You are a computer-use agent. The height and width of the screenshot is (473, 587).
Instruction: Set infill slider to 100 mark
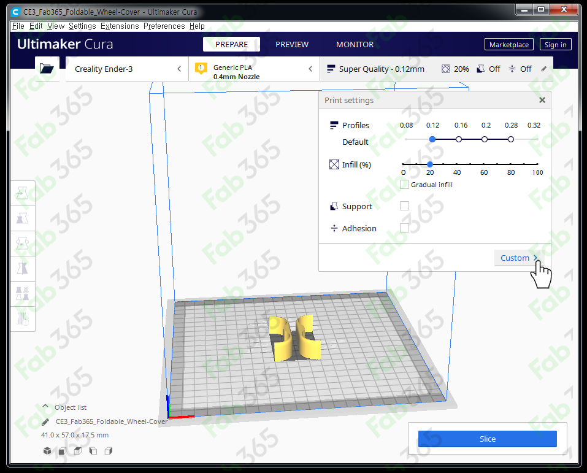pyautogui.click(x=537, y=164)
